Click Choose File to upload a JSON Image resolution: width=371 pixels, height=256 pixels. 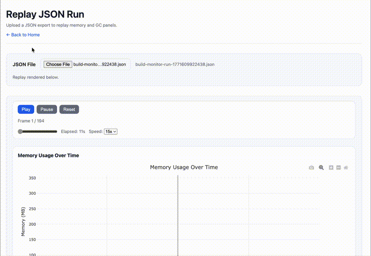click(58, 64)
